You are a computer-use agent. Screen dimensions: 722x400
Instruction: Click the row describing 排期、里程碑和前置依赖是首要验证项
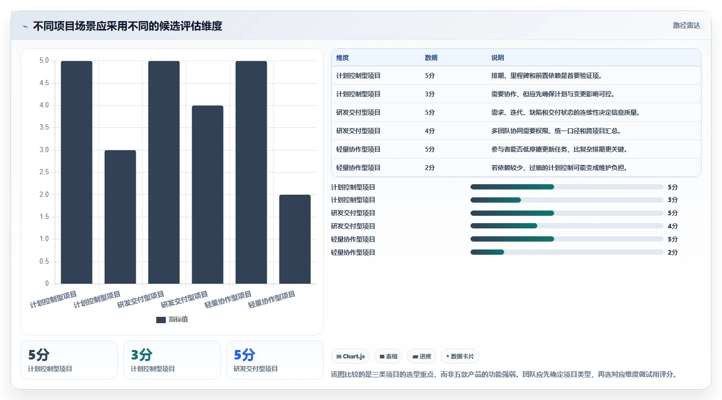pos(516,76)
